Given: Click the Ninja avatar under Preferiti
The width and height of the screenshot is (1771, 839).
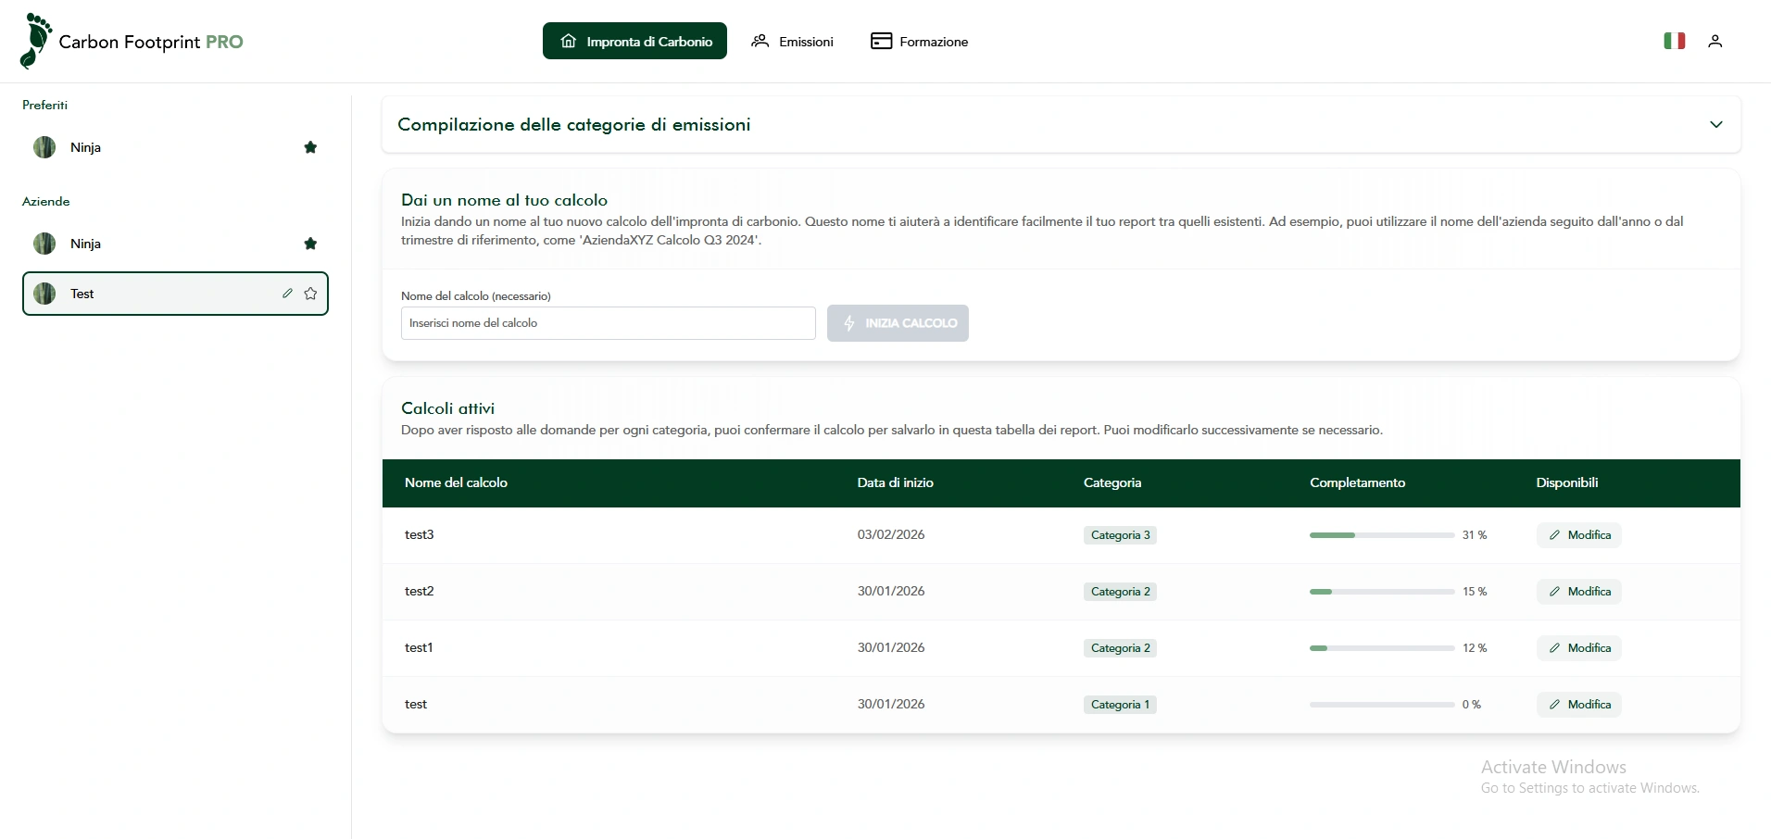Looking at the screenshot, I should click(44, 147).
